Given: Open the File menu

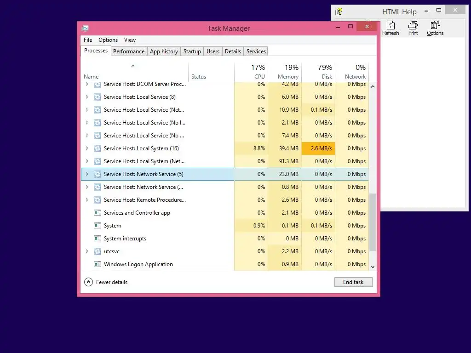Looking at the screenshot, I should pos(88,40).
